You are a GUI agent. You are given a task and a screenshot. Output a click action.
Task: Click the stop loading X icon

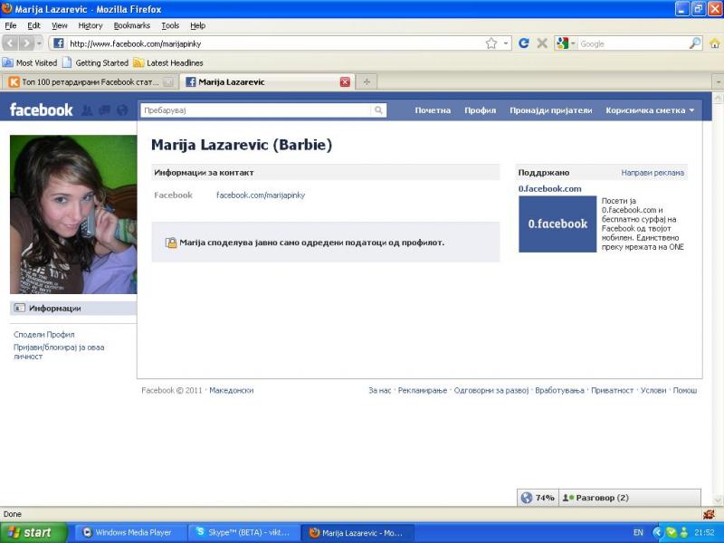coord(542,43)
